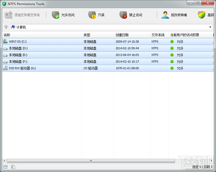Click the 只读 button label

[101, 15]
